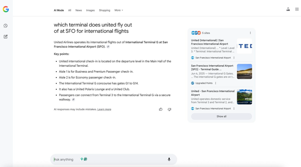Switch to the News tab
This screenshot has height=167, width=301.
click(78, 10)
